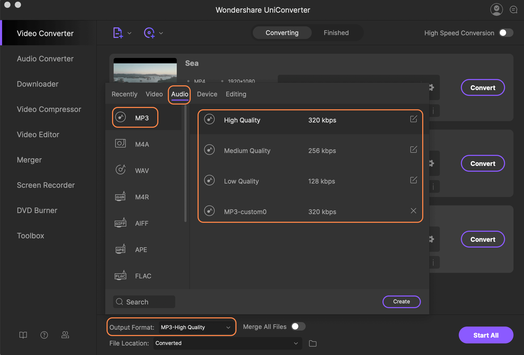
Task: Click the bookmarks icon bottom-left
Action: (x=23, y=334)
